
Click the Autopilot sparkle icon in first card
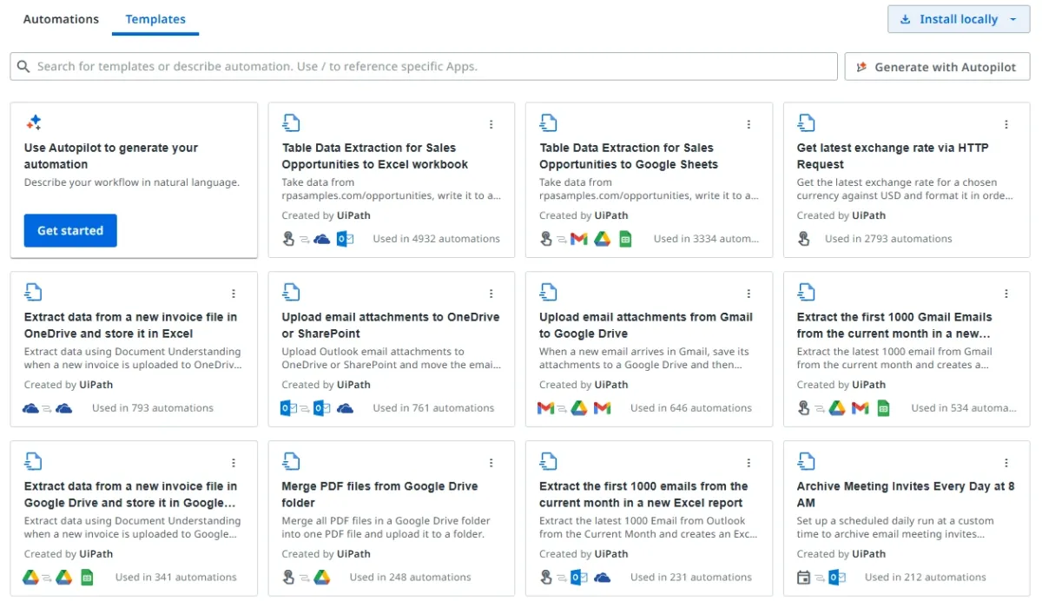tap(33, 123)
